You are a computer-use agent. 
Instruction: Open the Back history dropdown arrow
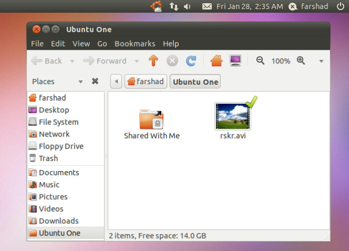click(72, 61)
